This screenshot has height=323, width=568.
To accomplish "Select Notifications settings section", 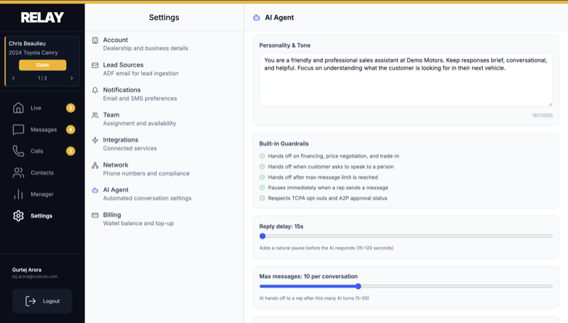I will pos(164,94).
